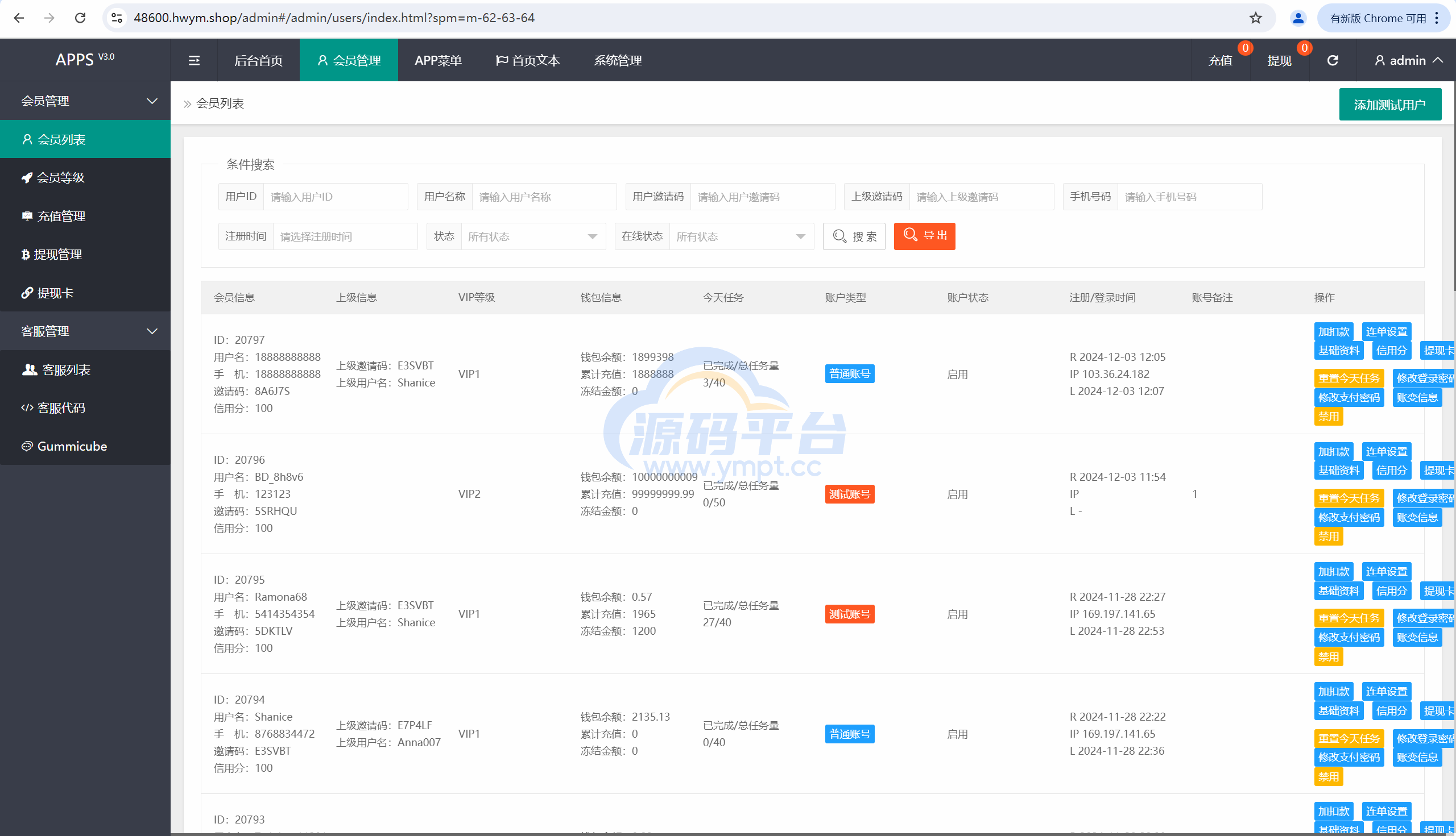Switch to APP菜单 tab

(x=438, y=60)
